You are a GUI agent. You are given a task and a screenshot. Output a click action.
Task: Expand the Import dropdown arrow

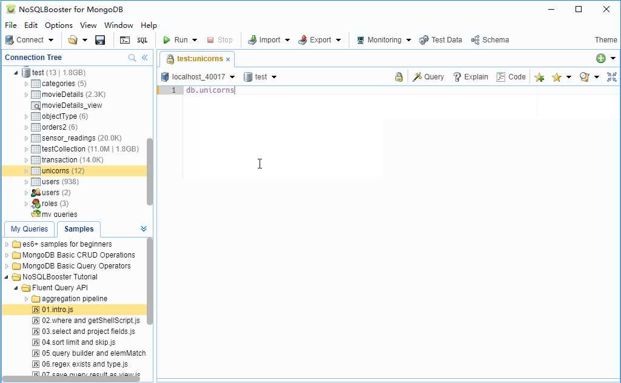[287, 40]
